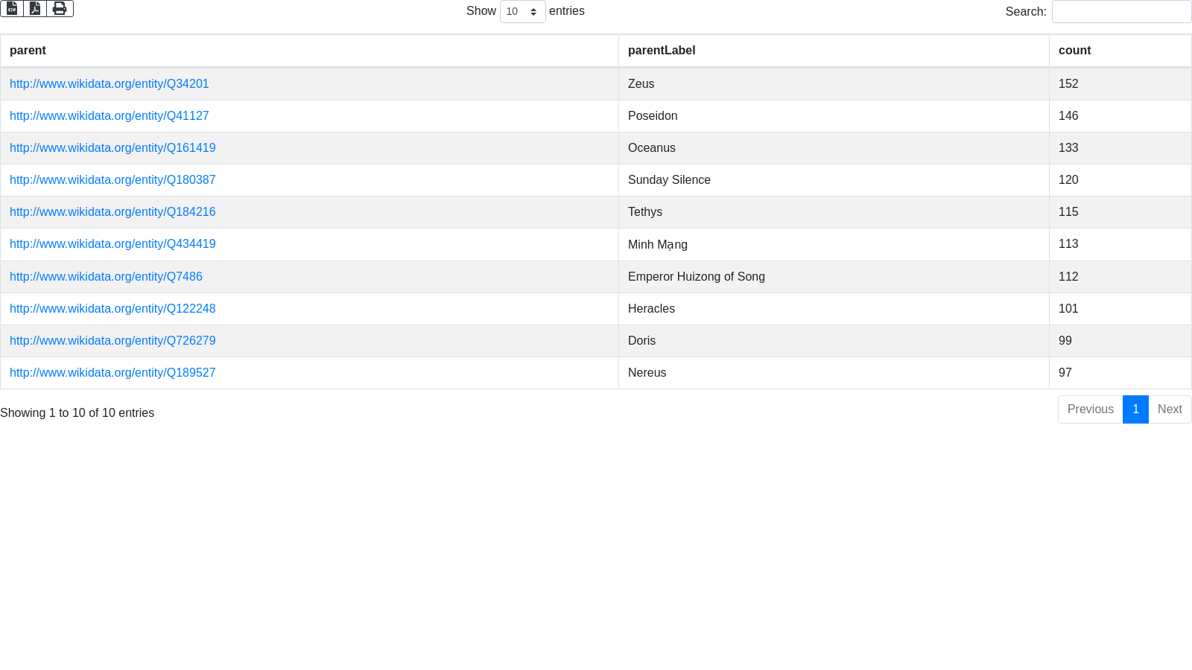Follow the Oceanus Wikidata link Q161419
1192x670 pixels.
[112, 148]
